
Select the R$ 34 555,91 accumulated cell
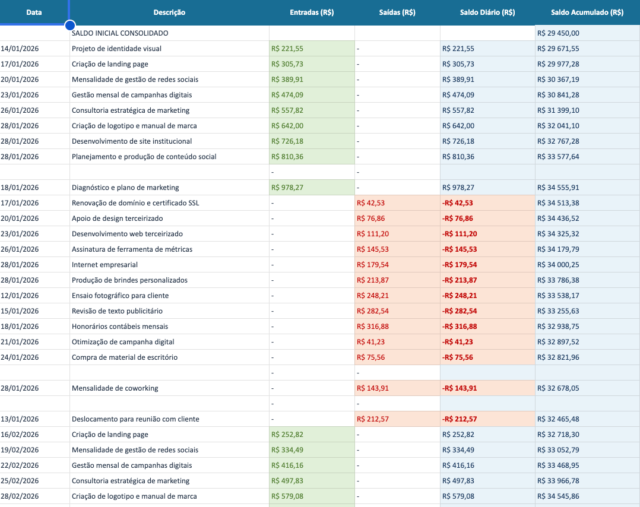coord(587,188)
